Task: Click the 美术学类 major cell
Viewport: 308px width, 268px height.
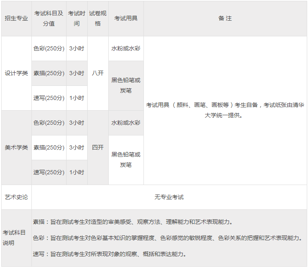Action: 16,147
